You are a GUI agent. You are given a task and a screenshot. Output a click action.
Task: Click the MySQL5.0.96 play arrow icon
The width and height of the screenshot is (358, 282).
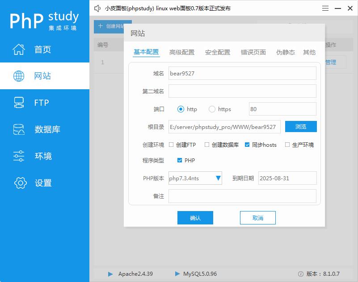(x=177, y=274)
